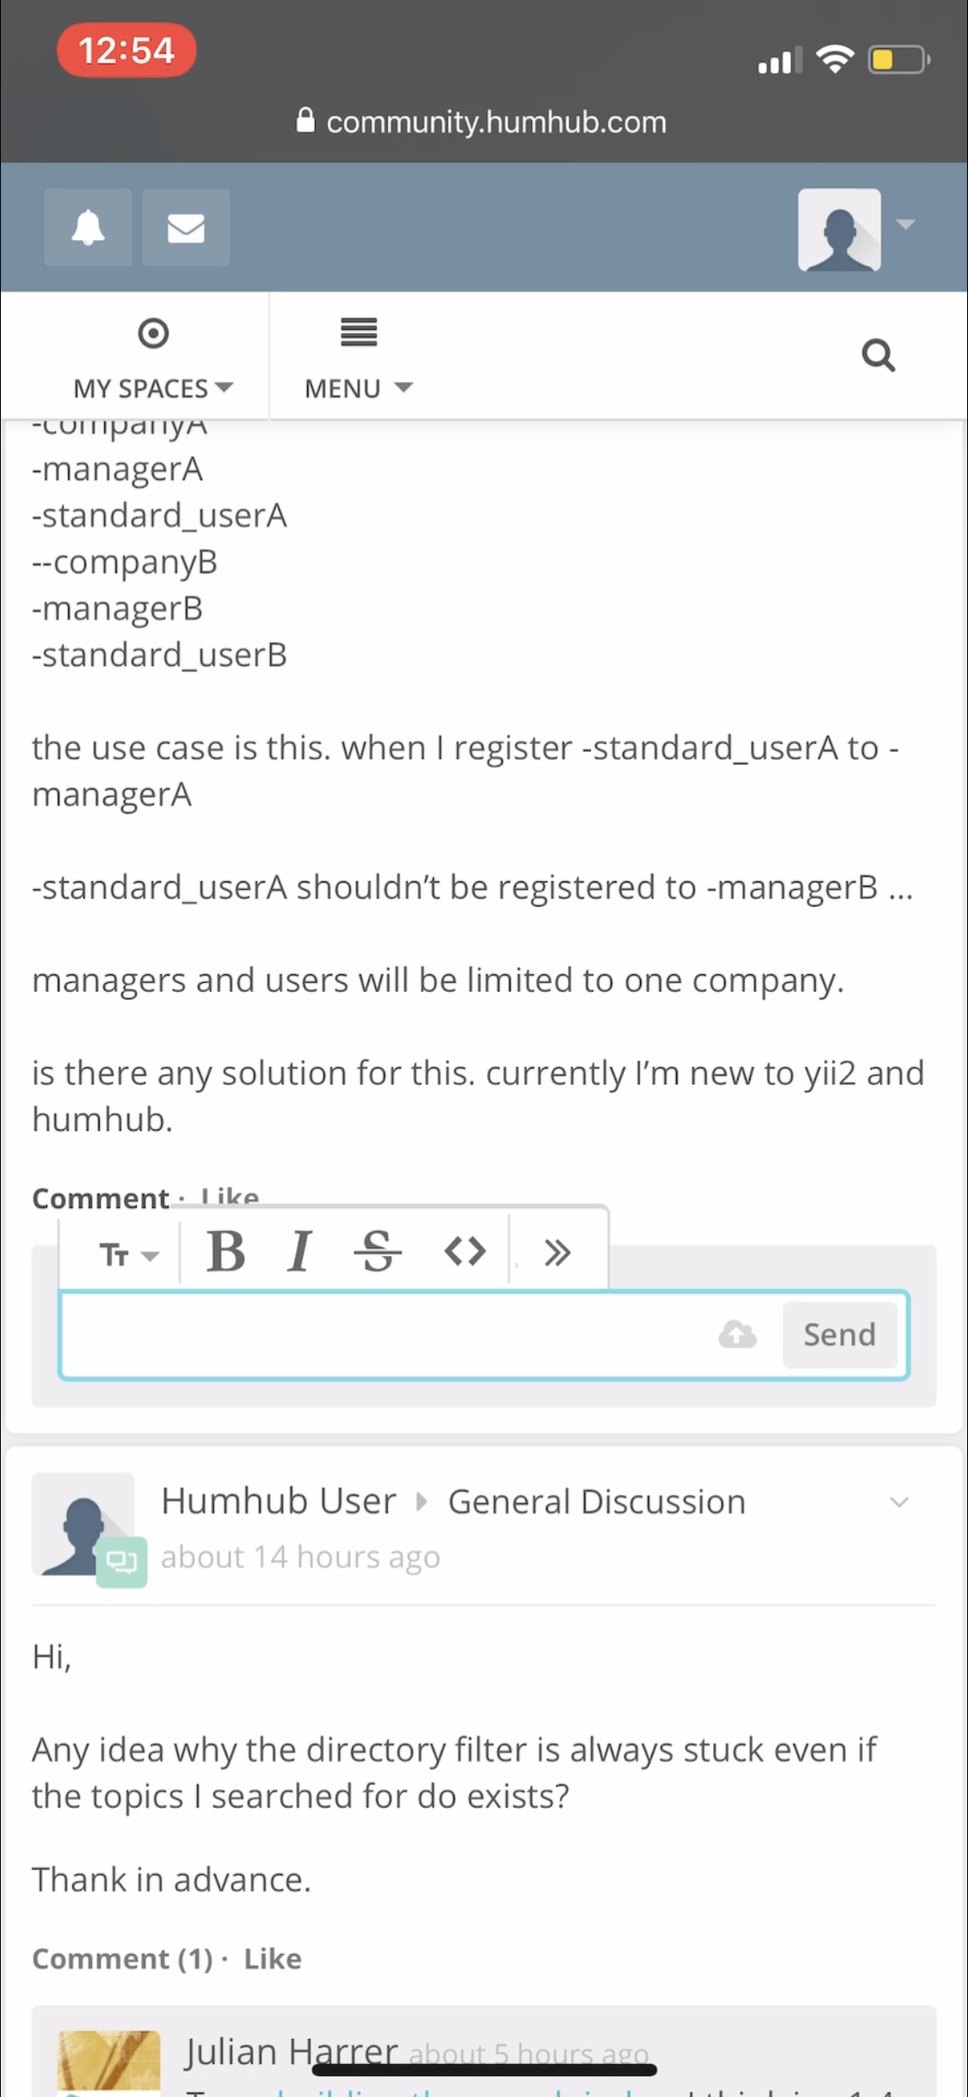Toggle italic formatting
This screenshot has height=2097, width=968.
300,1252
